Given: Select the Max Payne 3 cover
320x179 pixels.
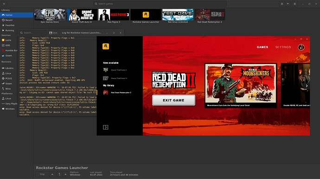Looking at the screenshot, I should 114,15.
